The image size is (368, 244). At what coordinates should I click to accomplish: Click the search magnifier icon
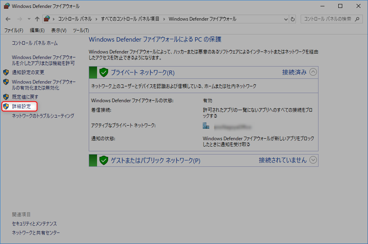tap(357, 19)
